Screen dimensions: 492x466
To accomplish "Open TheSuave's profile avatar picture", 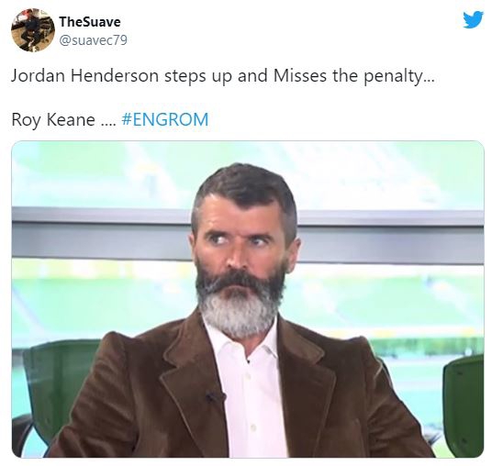I will [33, 30].
